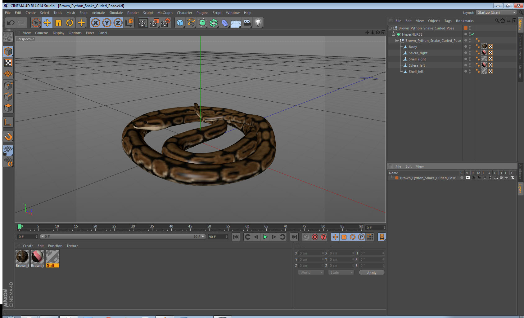Open the Character menu
Image resolution: width=524 pixels, height=318 pixels.
pos(184,13)
